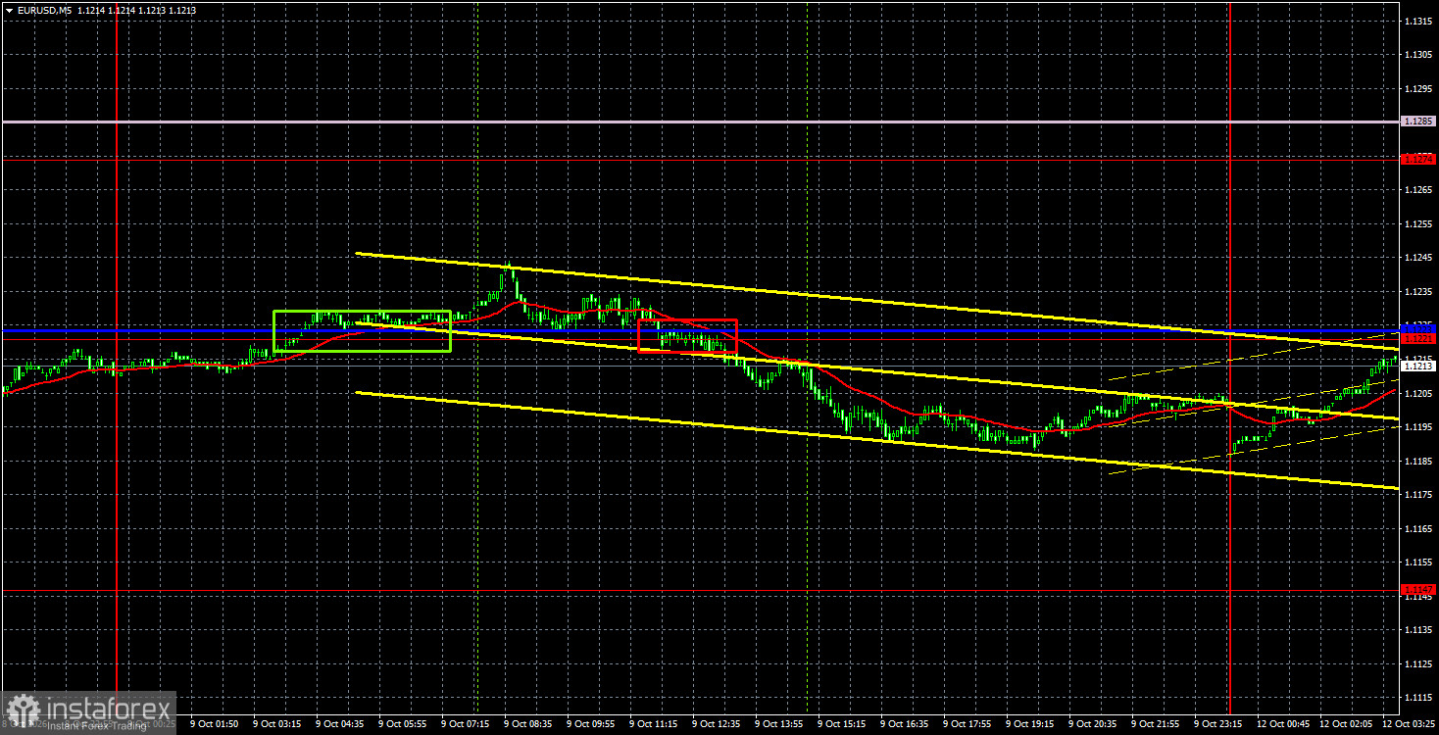Select time label 9 Oct 16:35

905,724
